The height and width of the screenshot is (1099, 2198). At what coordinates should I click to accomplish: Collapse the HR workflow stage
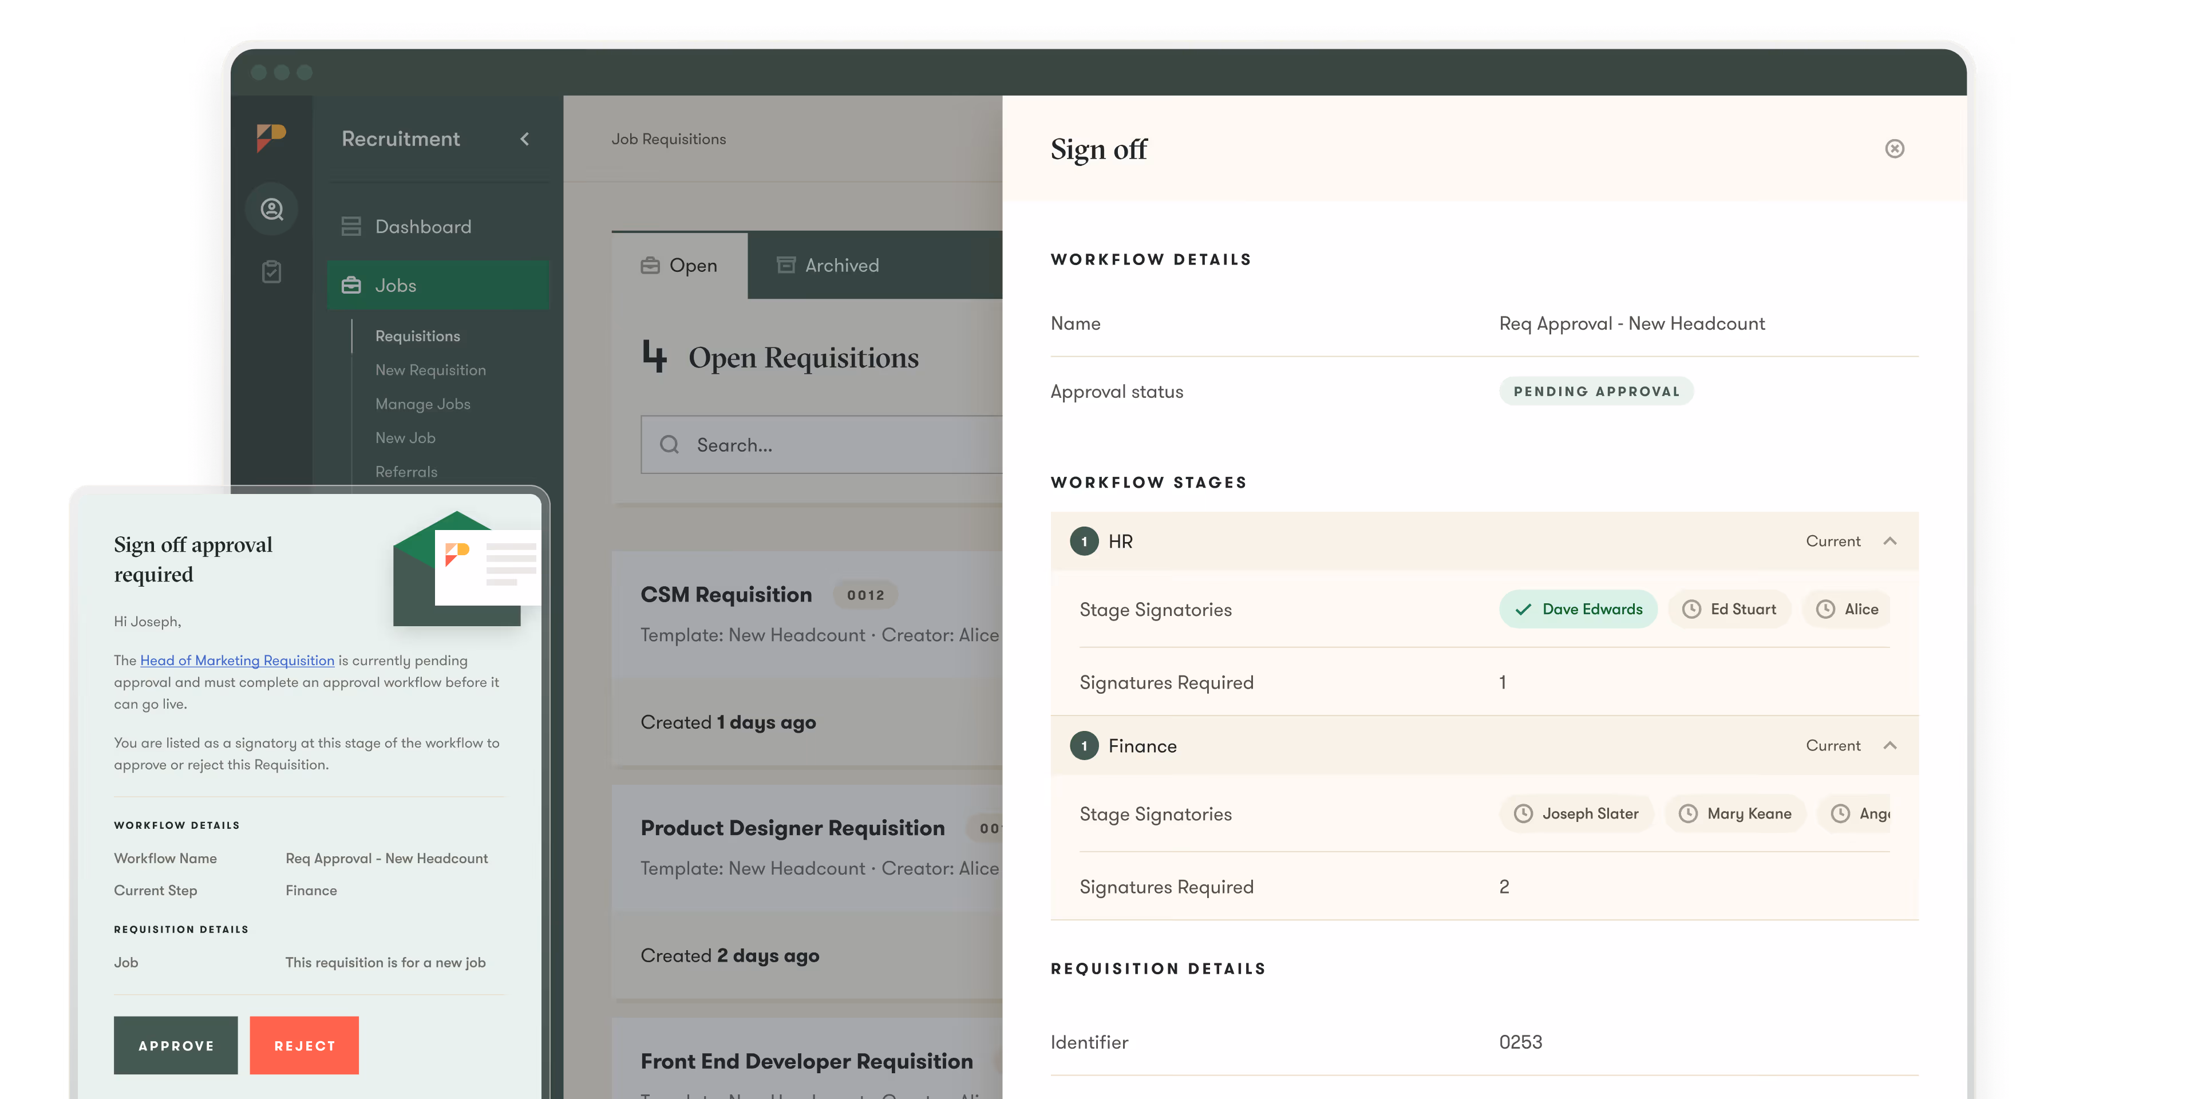(x=1890, y=541)
